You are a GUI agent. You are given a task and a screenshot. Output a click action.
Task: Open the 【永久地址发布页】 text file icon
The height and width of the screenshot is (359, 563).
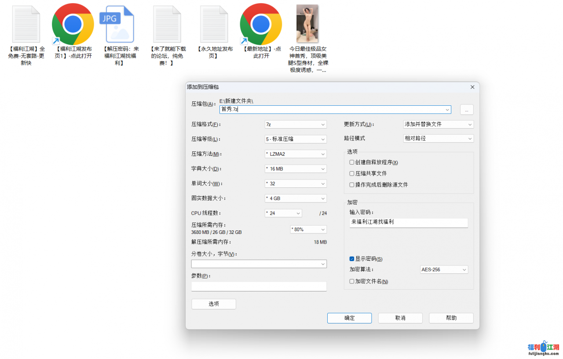(214, 24)
